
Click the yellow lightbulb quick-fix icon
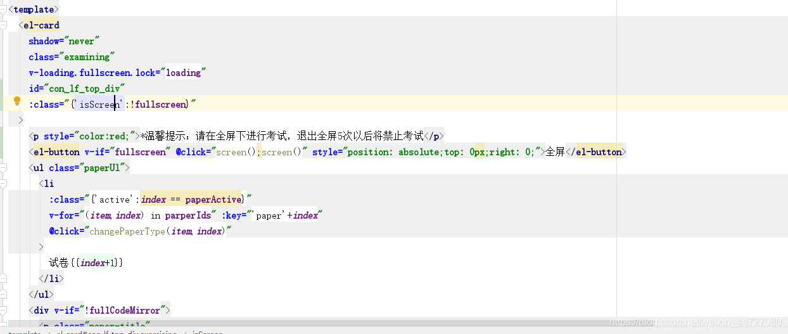pyautogui.click(x=17, y=101)
